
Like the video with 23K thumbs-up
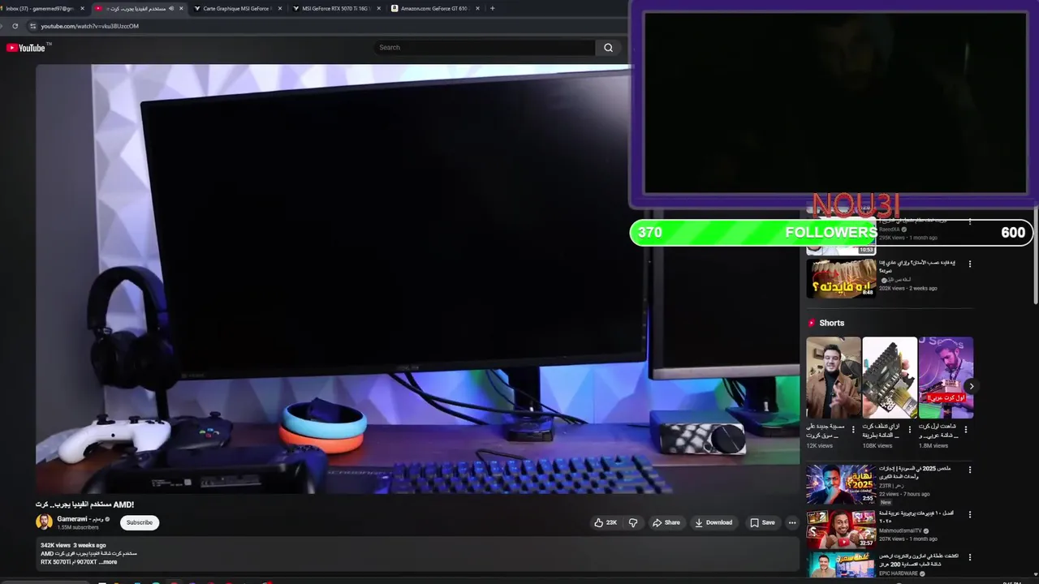coord(606,522)
